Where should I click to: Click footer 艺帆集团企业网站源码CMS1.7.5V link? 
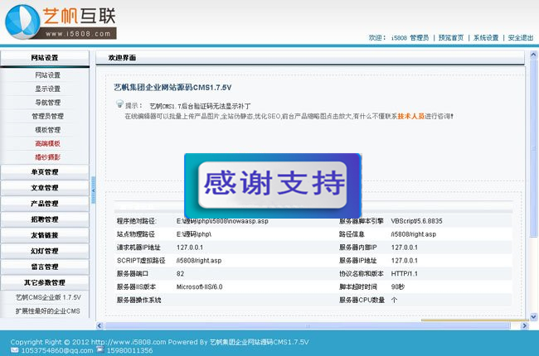259,342
